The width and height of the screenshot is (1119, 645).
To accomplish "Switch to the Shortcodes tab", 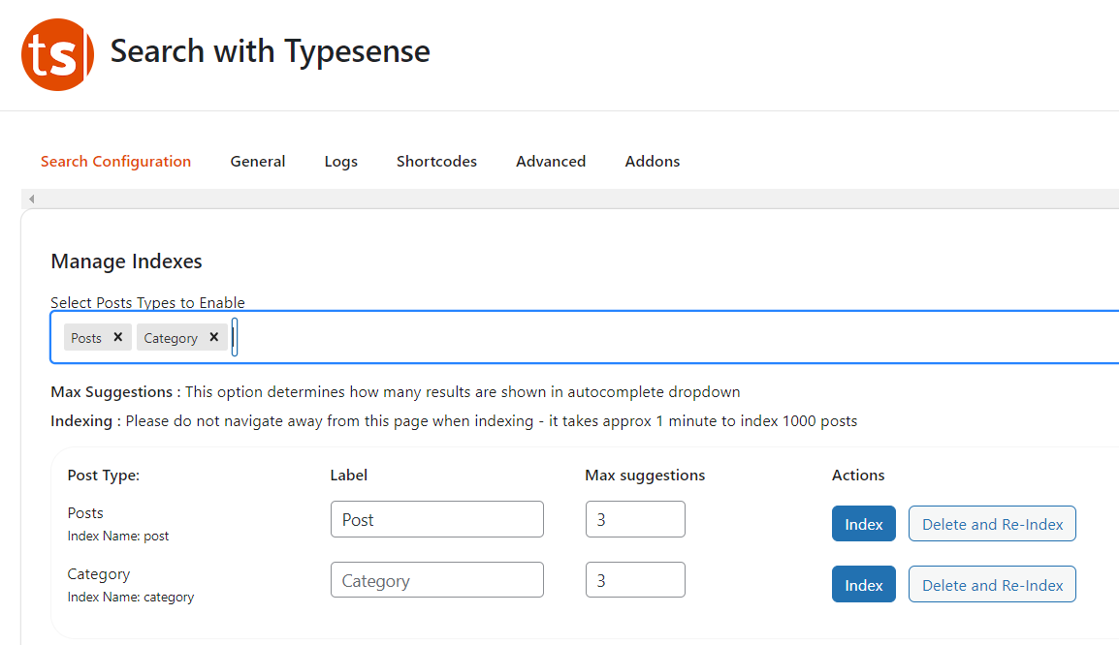I will (x=436, y=161).
